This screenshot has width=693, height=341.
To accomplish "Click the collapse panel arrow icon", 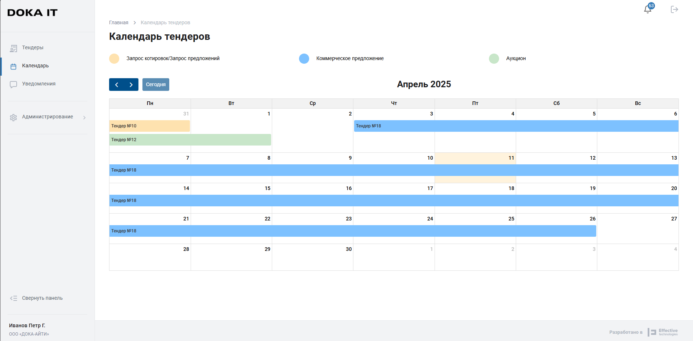I will (13, 298).
